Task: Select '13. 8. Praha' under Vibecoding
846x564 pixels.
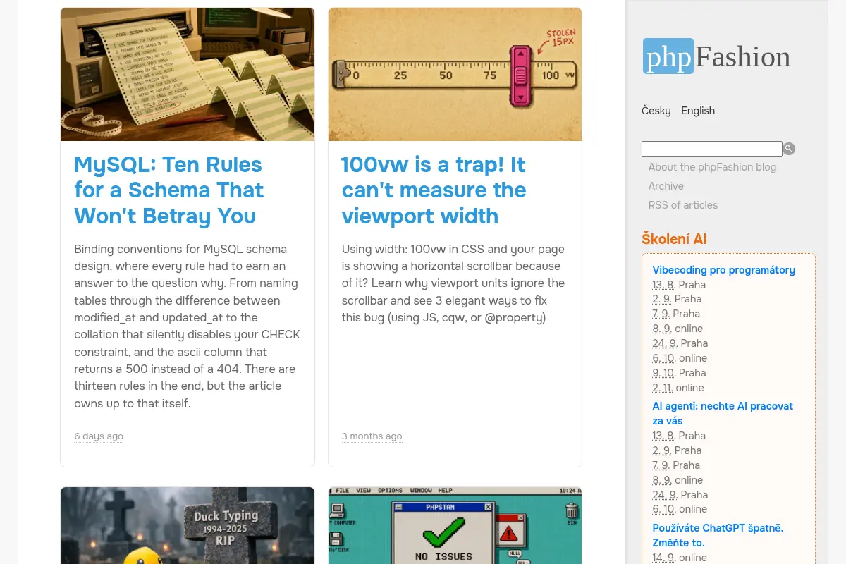Action: (679, 285)
